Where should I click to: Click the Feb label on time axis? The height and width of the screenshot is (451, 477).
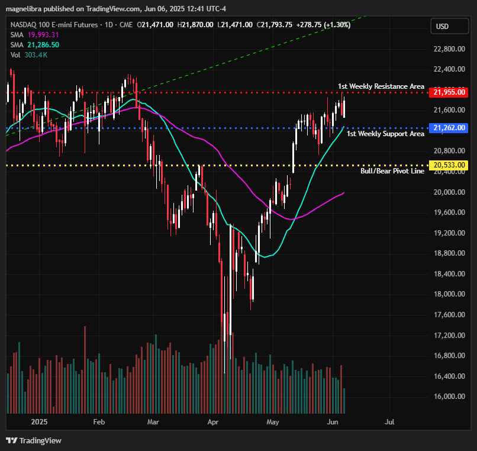[99, 422]
